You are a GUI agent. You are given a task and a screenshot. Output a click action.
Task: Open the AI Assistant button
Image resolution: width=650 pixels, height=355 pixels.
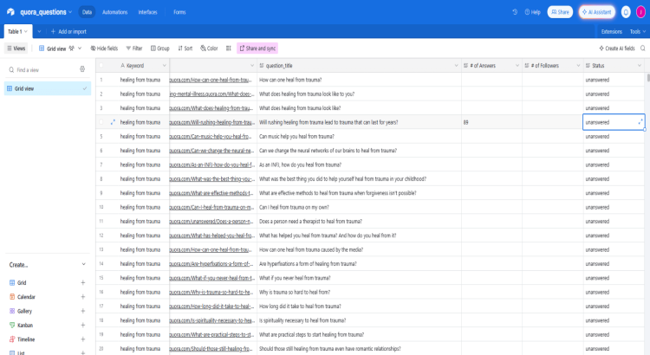click(596, 12)
